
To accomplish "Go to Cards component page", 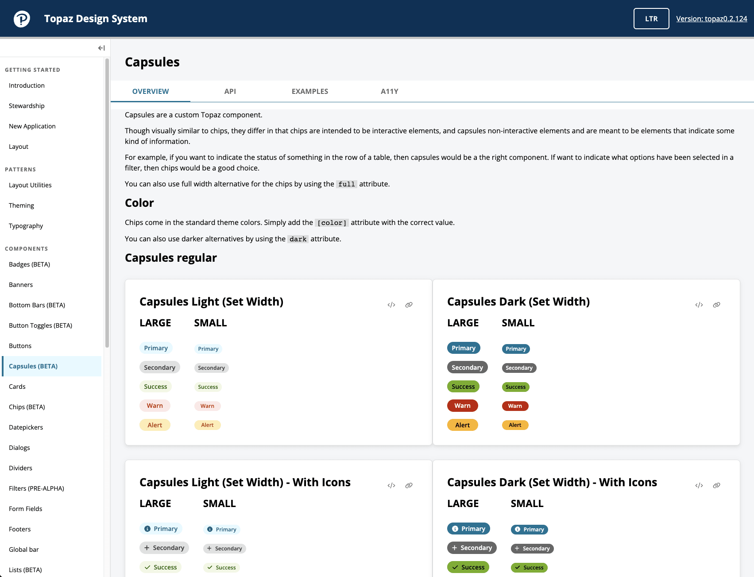I will coord(52,387).
